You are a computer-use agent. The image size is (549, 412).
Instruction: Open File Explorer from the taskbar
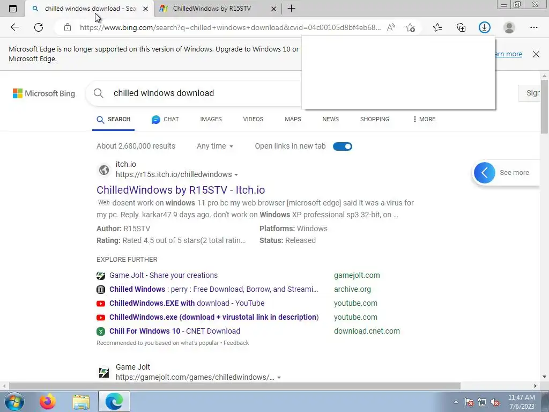click(x=81, y=401)
